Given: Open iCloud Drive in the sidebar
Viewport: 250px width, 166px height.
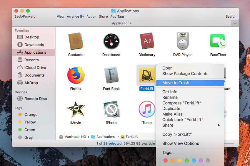Looking at the screenshot, I should point(34,67).
